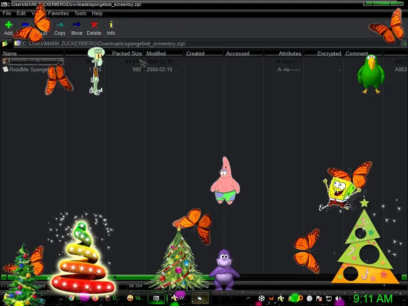Open the Tools menu
408x306 pixels.
tap(80, 13)
